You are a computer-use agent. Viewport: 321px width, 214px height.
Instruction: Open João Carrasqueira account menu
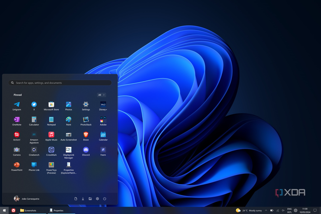(x=27, y=199)
